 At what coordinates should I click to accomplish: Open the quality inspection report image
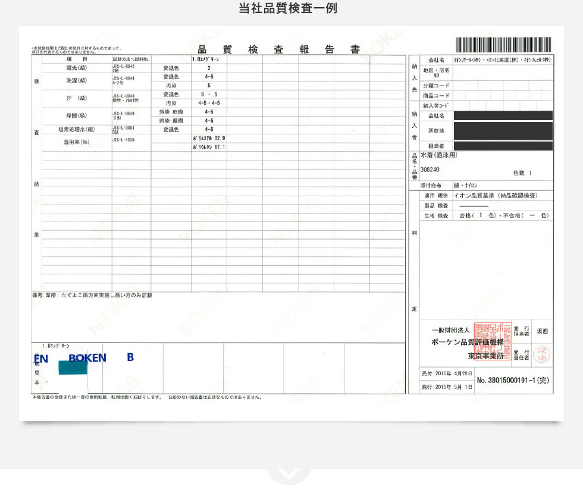[x=291, y=223]
